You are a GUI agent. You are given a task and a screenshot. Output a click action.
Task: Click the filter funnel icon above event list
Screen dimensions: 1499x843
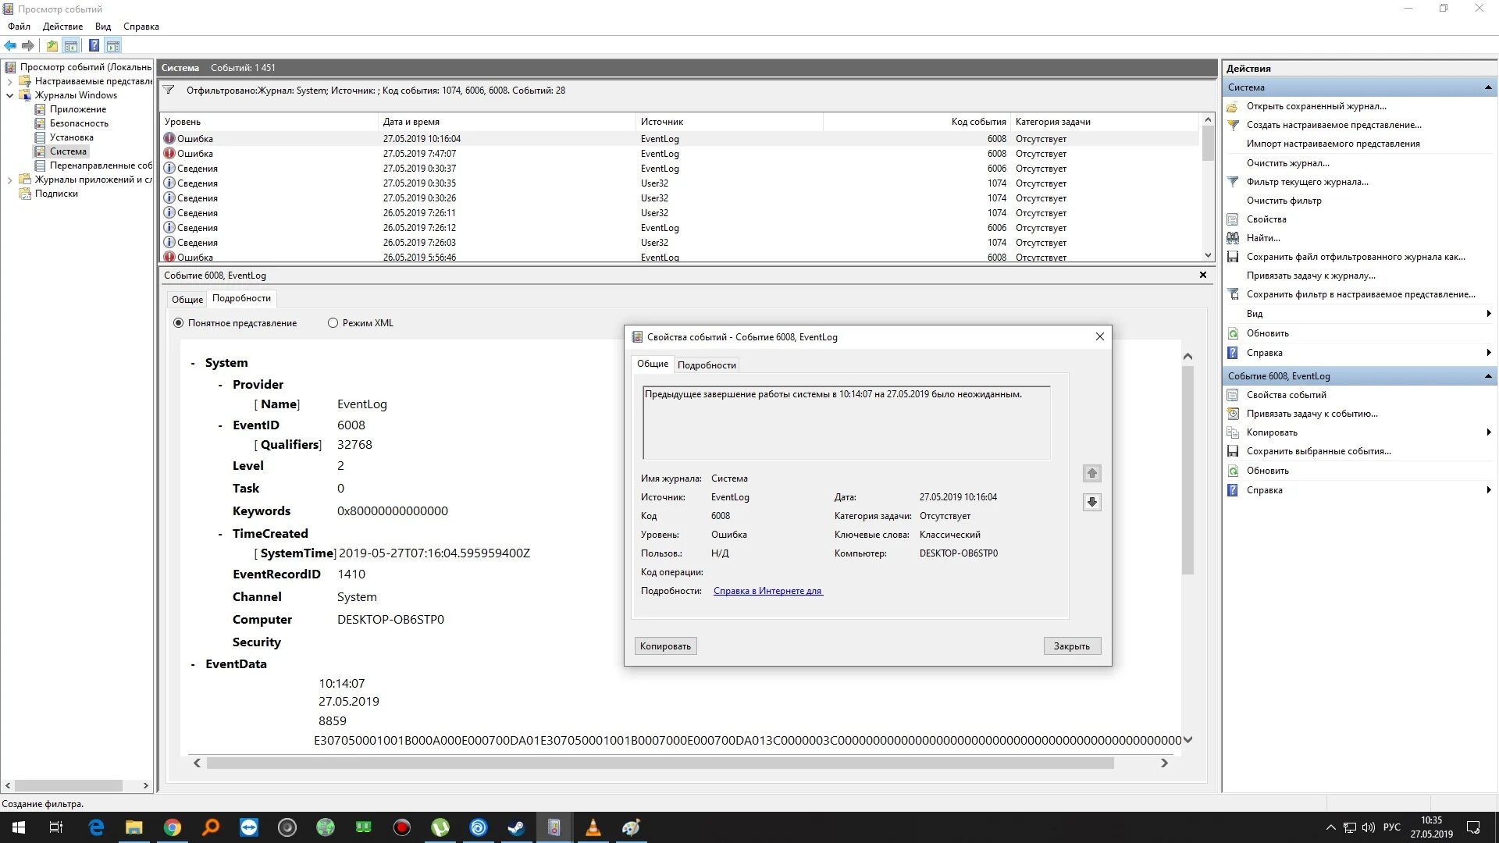(169, 91)
